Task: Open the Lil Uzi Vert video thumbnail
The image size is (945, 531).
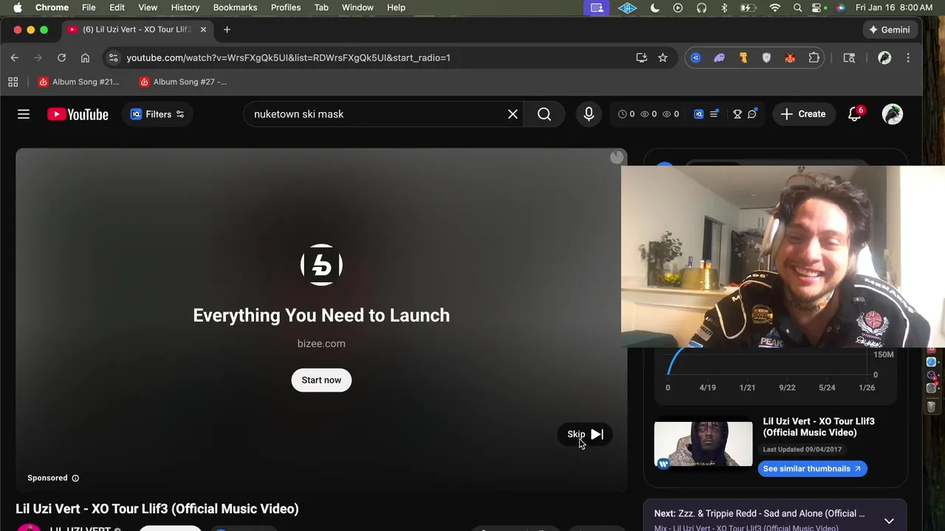Action: pos(703,444)
